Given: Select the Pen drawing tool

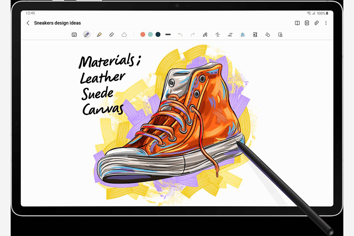Looking at the screenshot, I should point(87,35).
